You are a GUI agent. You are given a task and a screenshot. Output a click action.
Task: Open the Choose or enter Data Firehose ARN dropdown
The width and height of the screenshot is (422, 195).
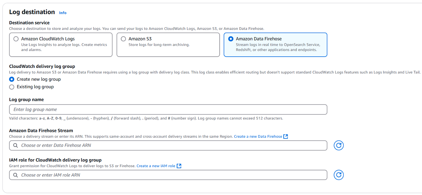(x=168, y=145)
